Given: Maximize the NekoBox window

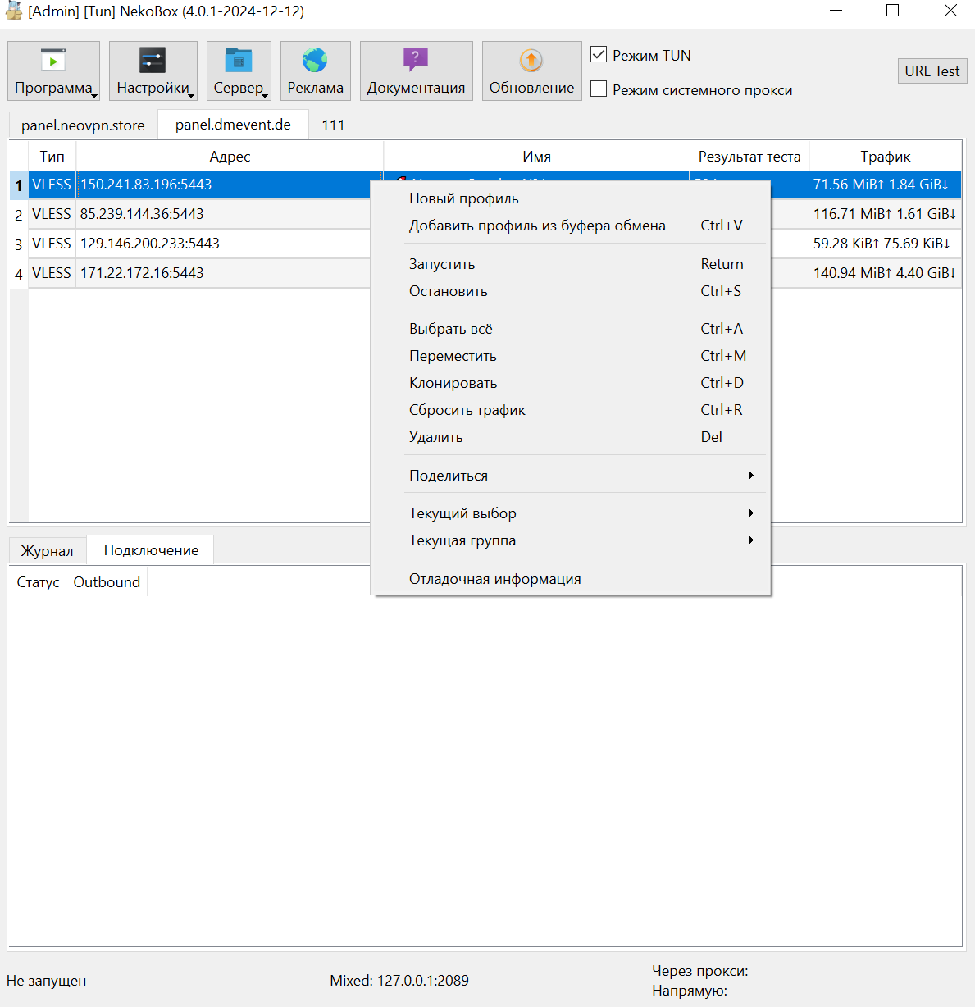Looking at the screenshot, I should coord(893,11).
